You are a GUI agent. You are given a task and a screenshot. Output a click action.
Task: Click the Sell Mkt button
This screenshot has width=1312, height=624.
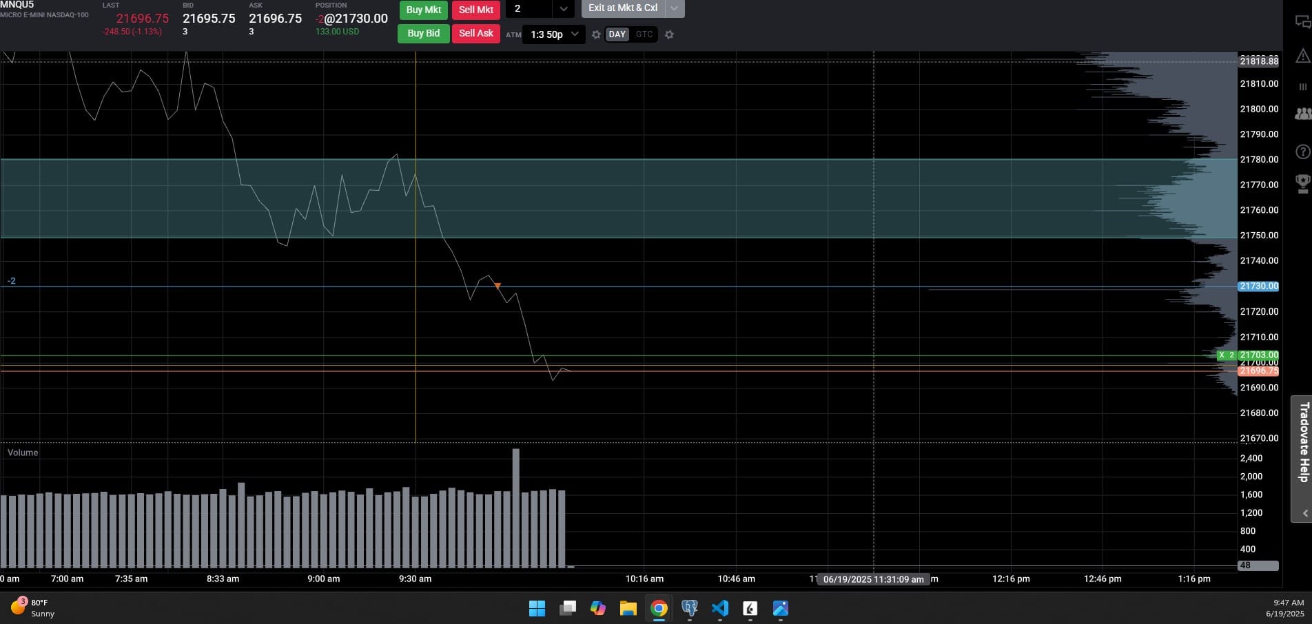click(x=475, y=10)
